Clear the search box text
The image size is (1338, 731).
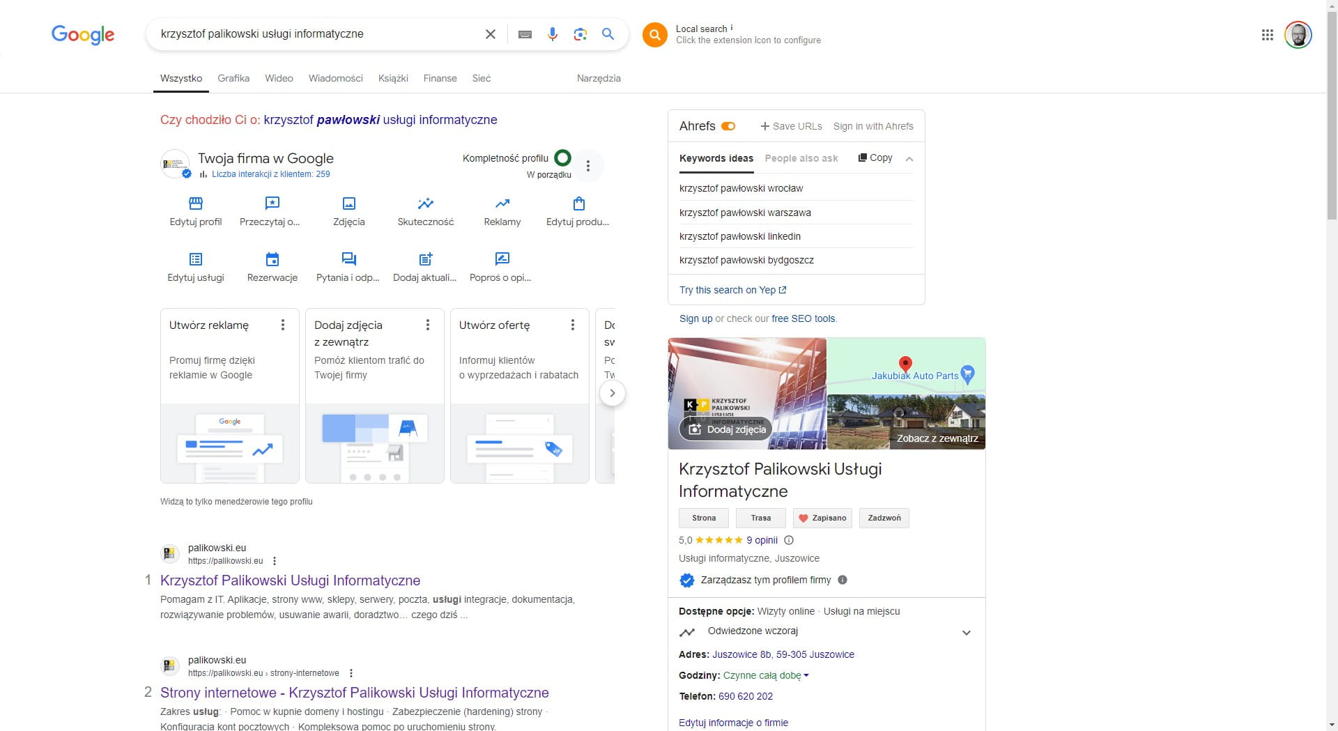[491, 34]
